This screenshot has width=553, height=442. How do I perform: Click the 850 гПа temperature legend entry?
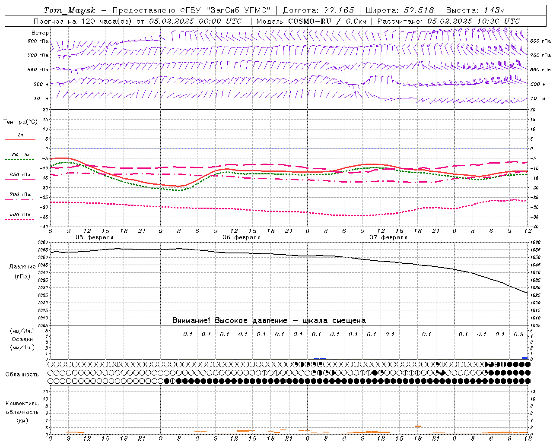pyautogui.click(x=20, y=175)
